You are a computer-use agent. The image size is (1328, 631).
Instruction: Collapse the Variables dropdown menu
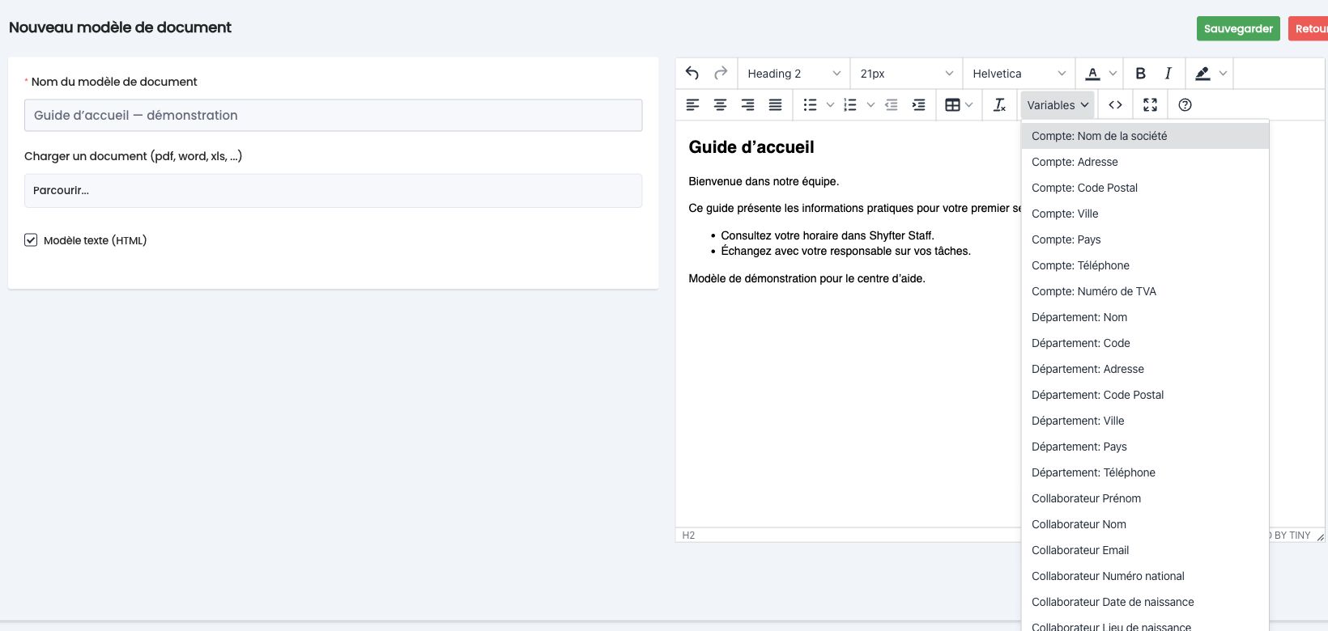click(x=1058, y=105)
